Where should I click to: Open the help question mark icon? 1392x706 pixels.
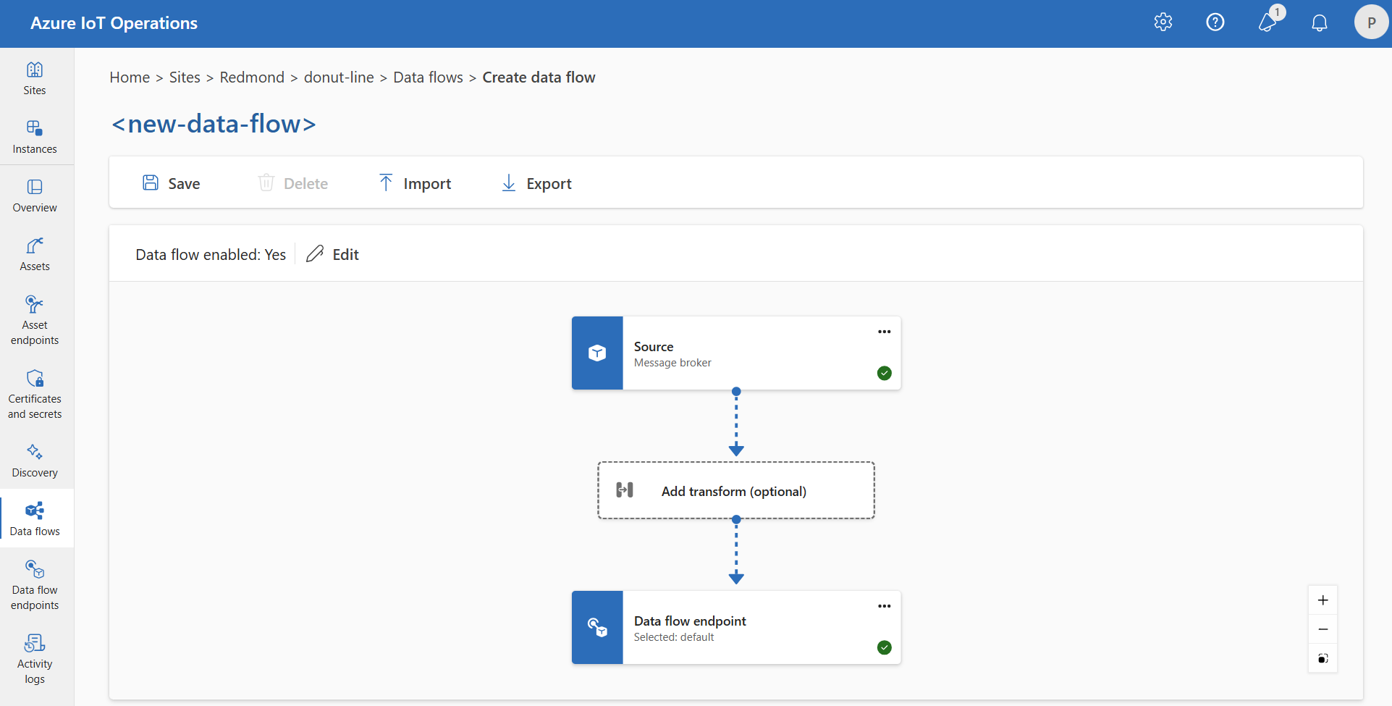(x=1215, y=22)
